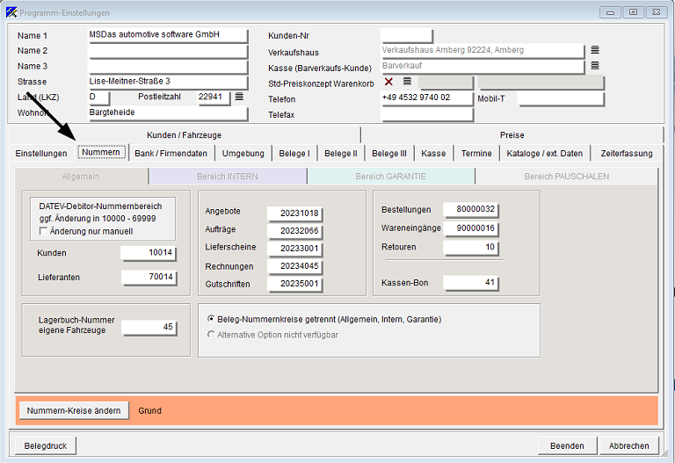Open the Kasse tab
675x463 pixels.
click(x=433, y=154)
